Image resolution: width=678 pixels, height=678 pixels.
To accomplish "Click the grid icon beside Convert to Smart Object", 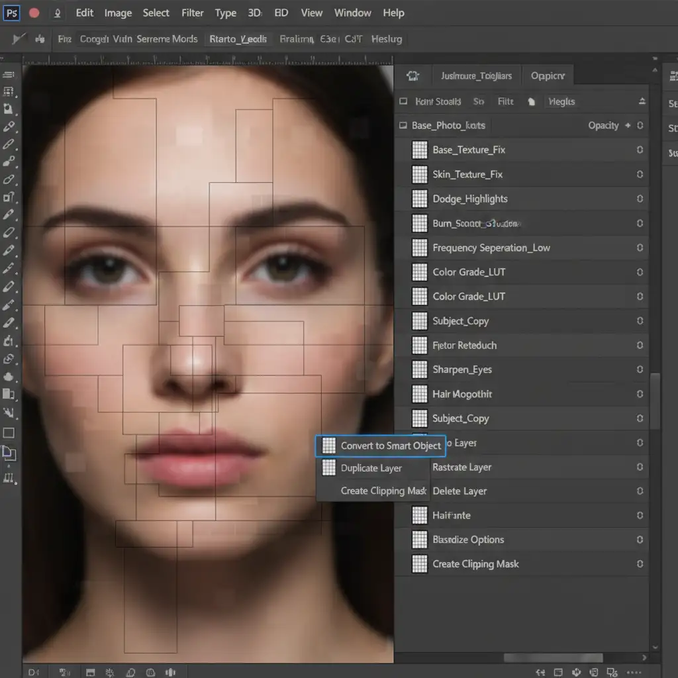I will point(328,446).
